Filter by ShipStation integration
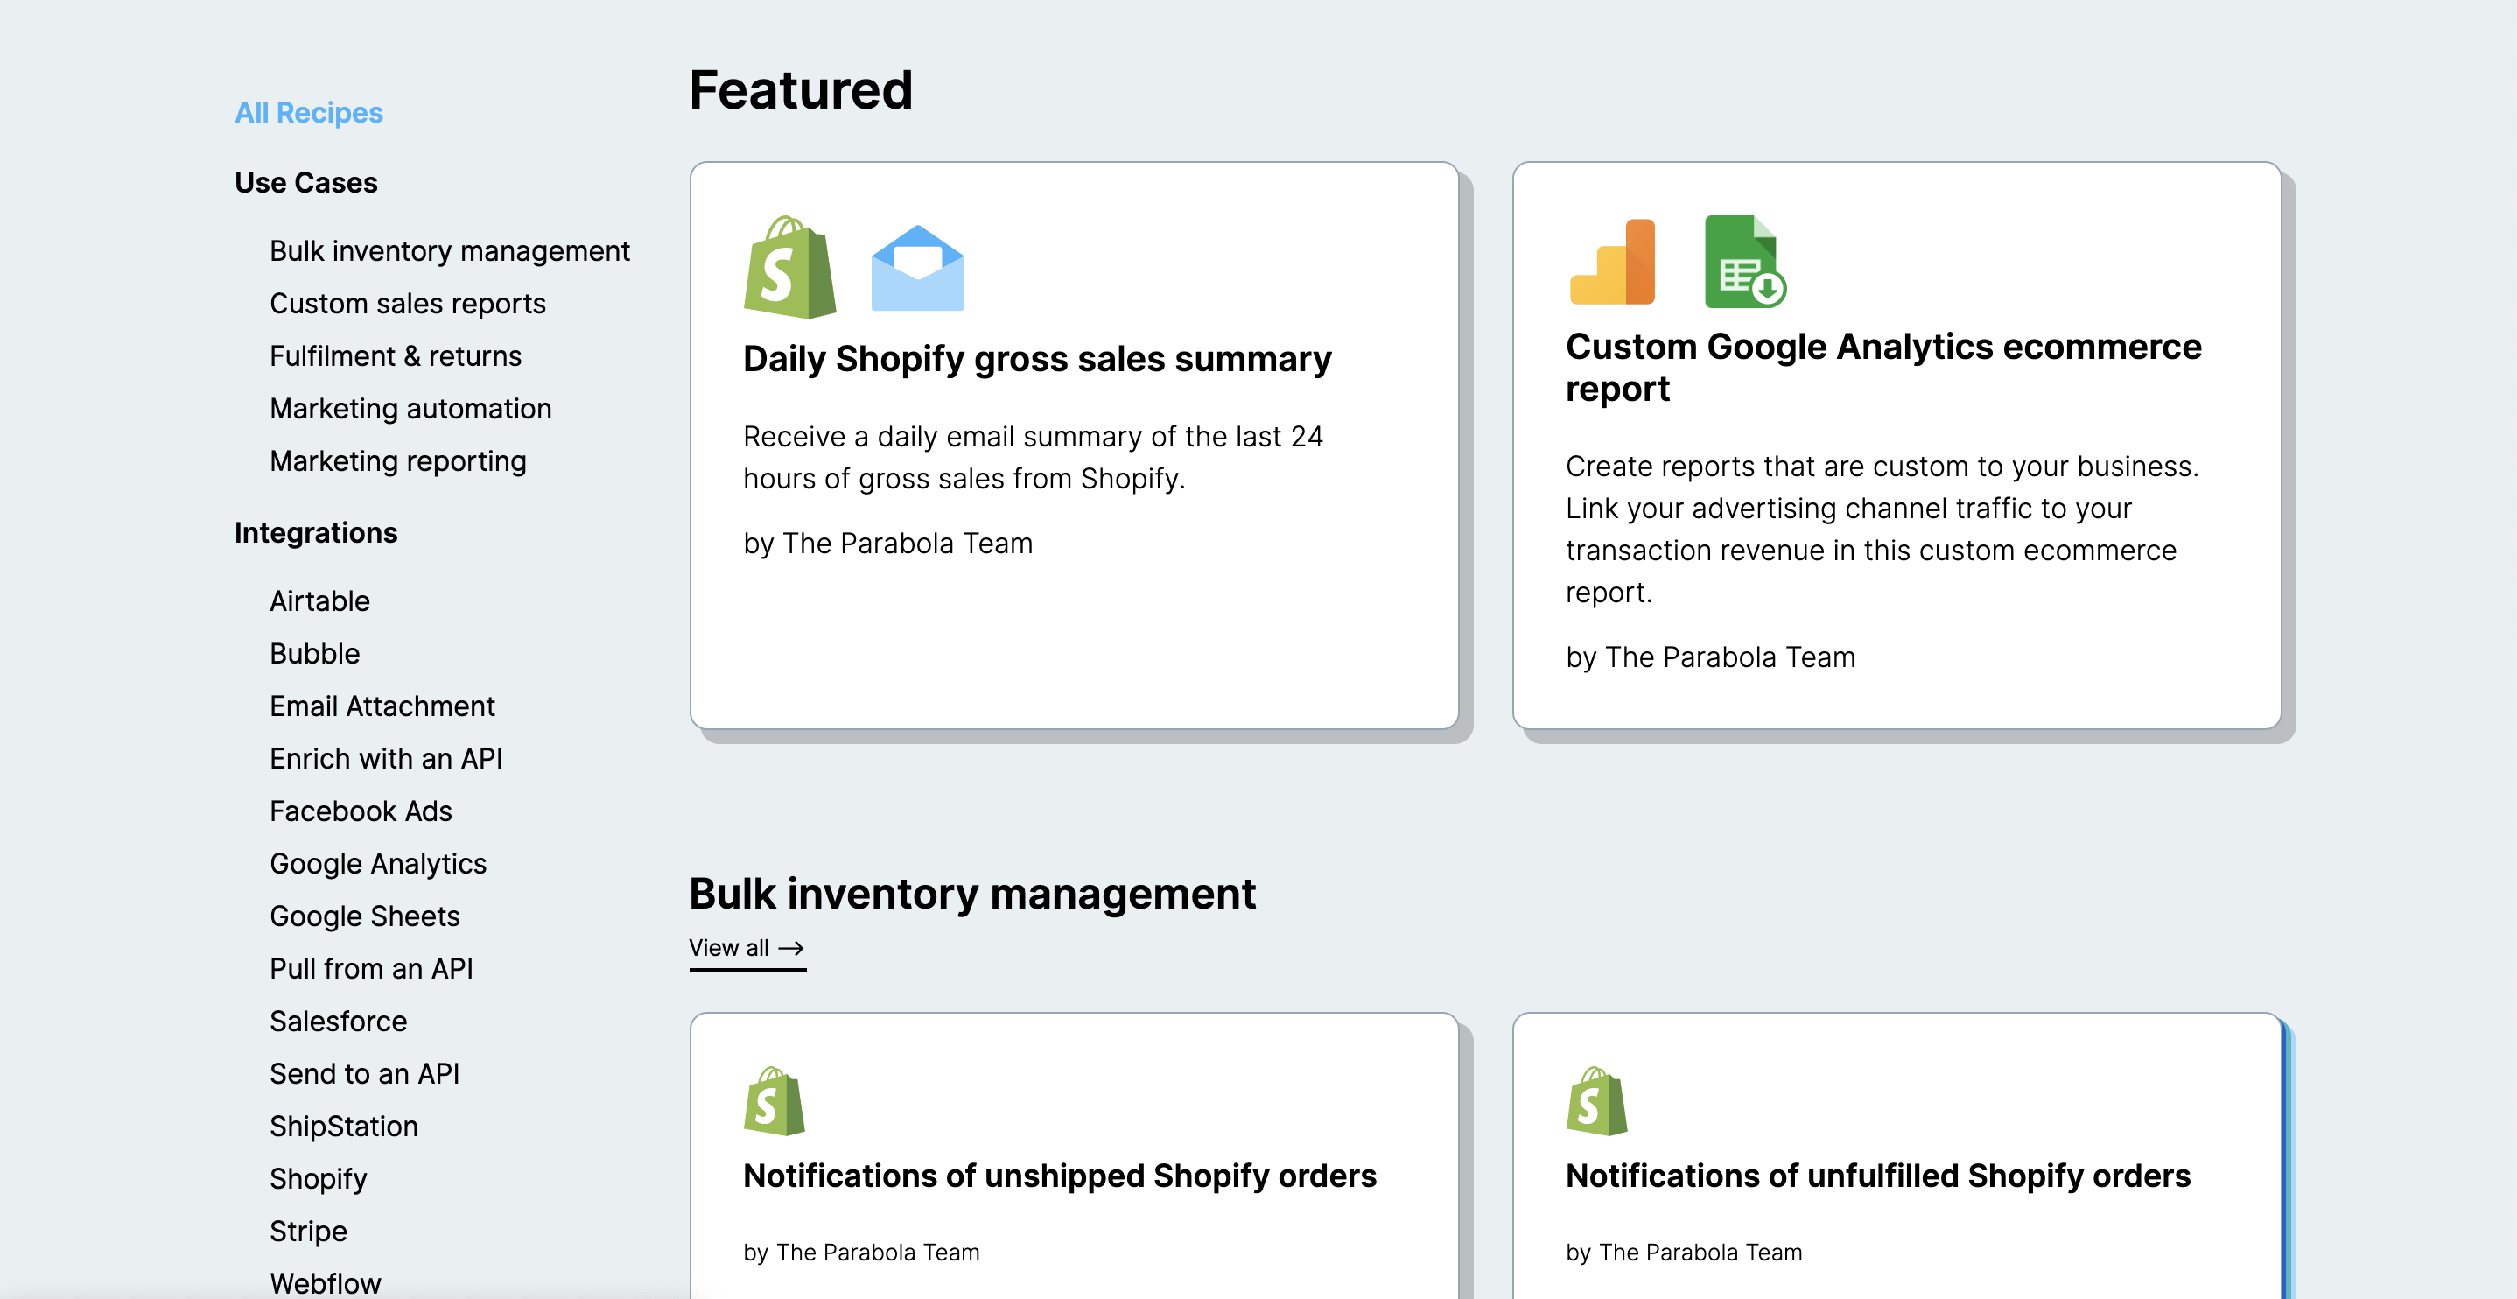The width and height of the screenshot is (2517, 1299). (x=344, y=1127)
